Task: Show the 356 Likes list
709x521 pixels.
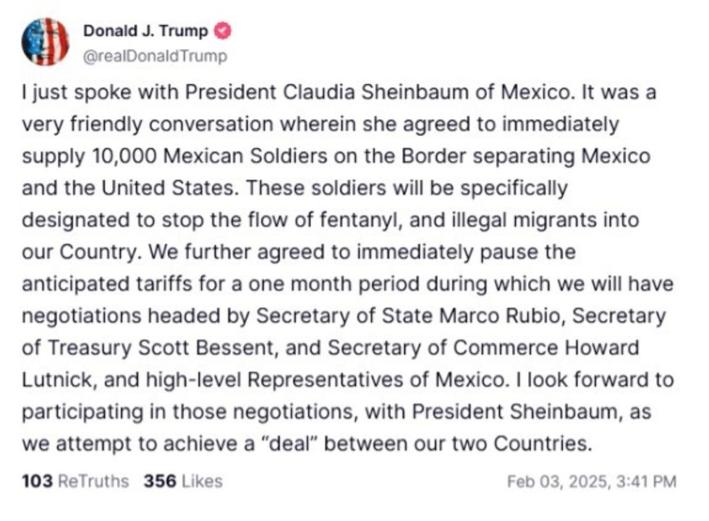Action: [x=182, y=481]
